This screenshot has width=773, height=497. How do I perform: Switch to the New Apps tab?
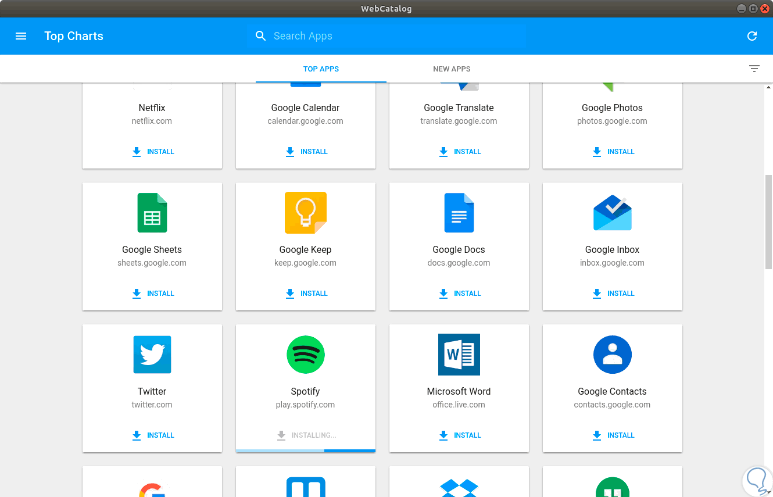[x=452, y=69]
